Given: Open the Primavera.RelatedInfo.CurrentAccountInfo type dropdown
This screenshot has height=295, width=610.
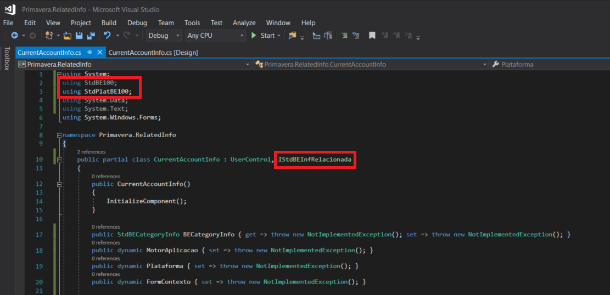Looking at the screenshot, I should coord(371,65).
